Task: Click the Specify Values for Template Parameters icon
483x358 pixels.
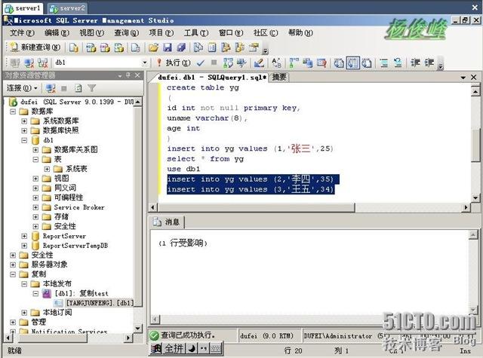Action: 276,63
